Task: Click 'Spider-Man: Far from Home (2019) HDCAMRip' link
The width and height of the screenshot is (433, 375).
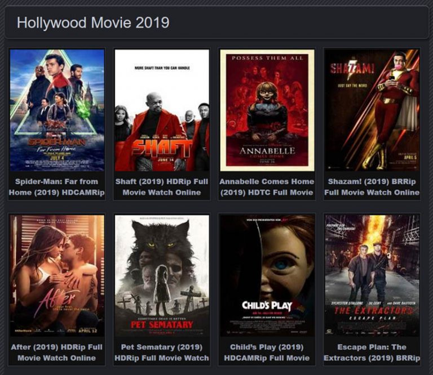Action: point(57,187)
